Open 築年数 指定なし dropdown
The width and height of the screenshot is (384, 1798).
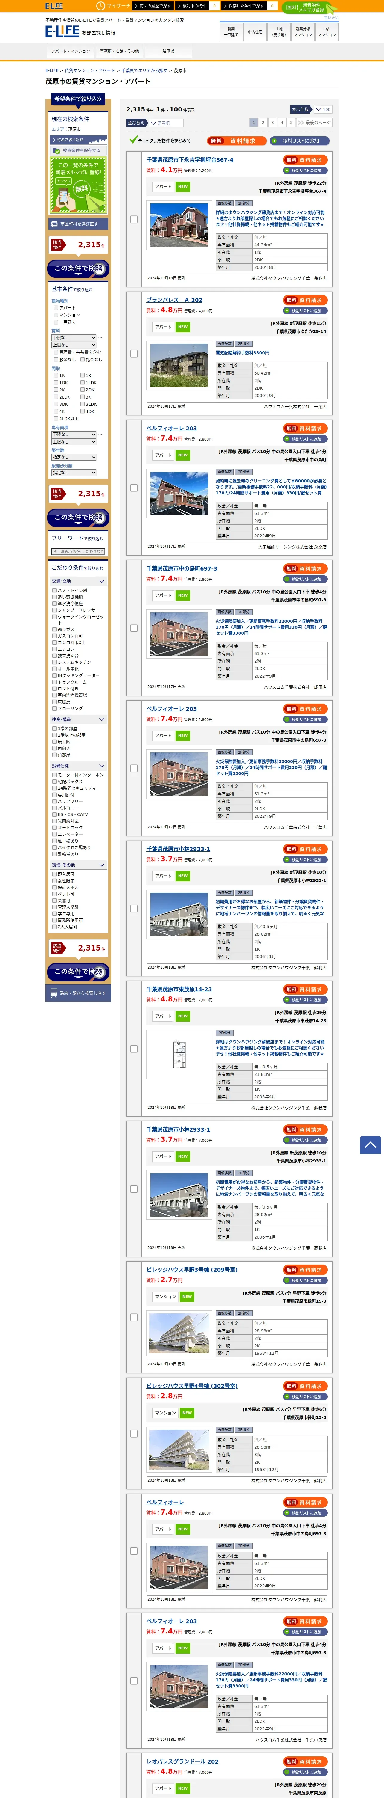tap(74, 457)
